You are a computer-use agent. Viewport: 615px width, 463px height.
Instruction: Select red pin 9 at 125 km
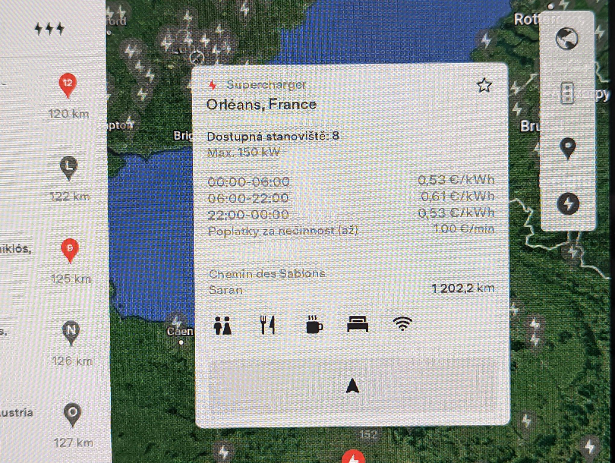coord(70,251)
